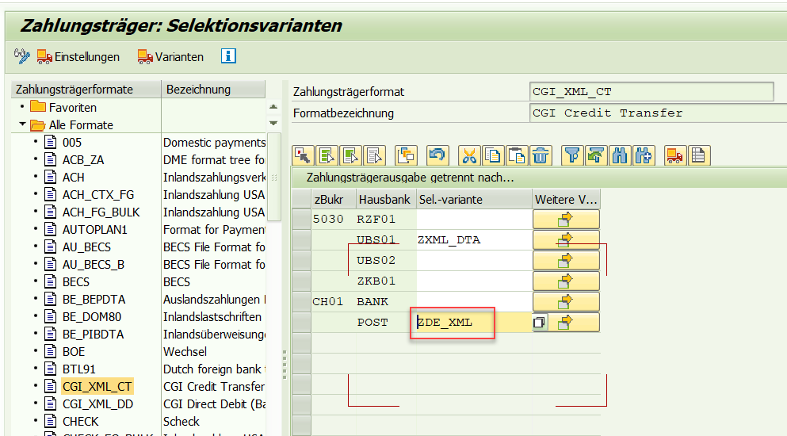Click the find binoculars icon
Screen dimensions: 787x436
619,155
